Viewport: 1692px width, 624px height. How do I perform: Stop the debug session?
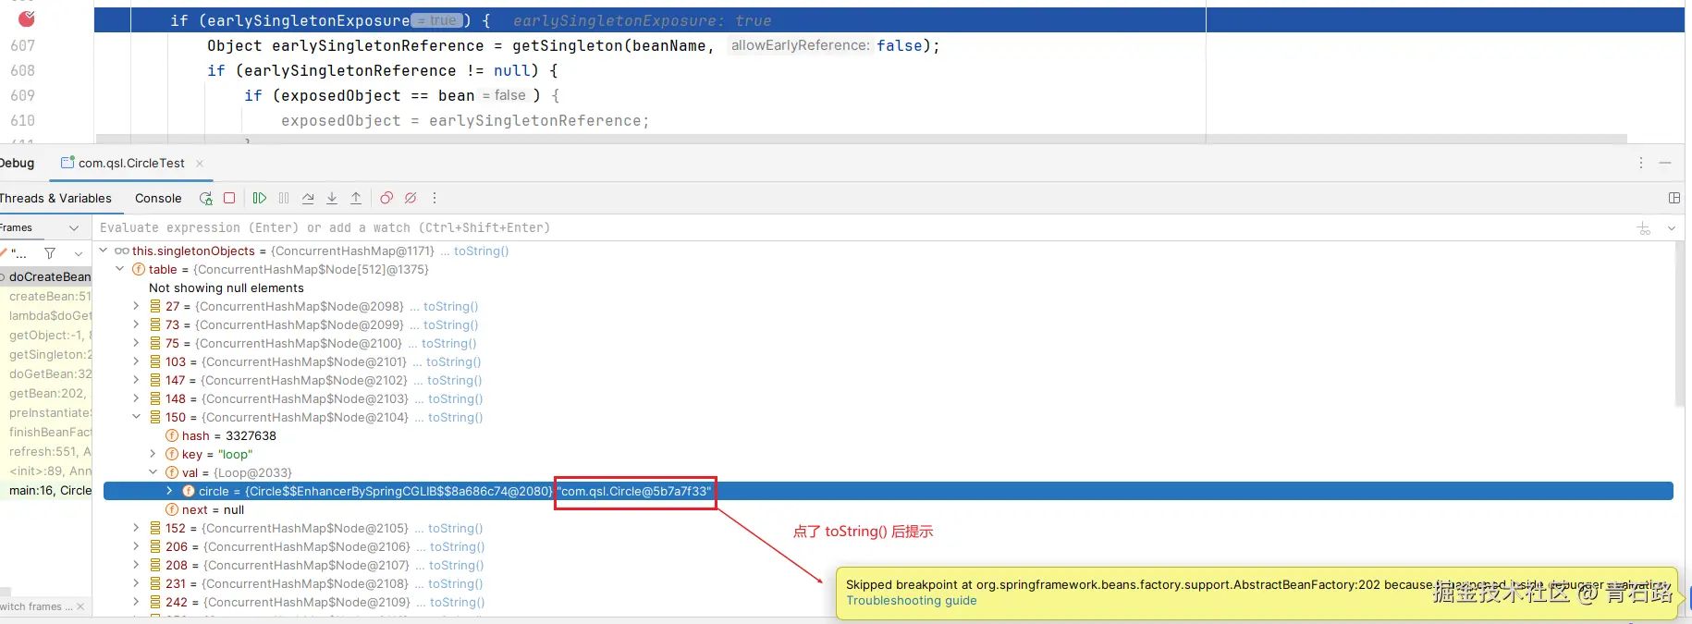(229, 198)
